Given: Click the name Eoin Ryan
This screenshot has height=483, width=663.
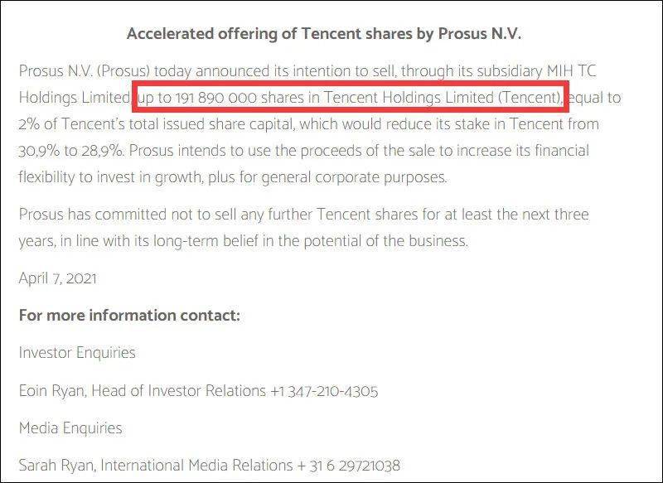Looking at the screenshot, I should (x=51, y=391).
